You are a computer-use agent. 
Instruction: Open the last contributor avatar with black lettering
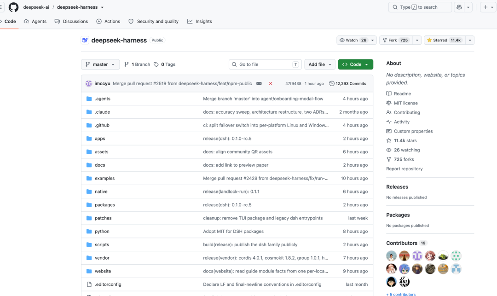[404, 282]
